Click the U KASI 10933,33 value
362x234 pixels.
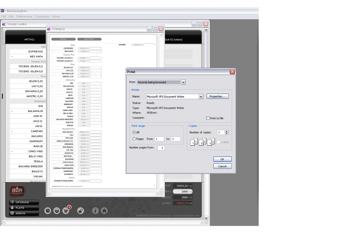tap(183, 203)
